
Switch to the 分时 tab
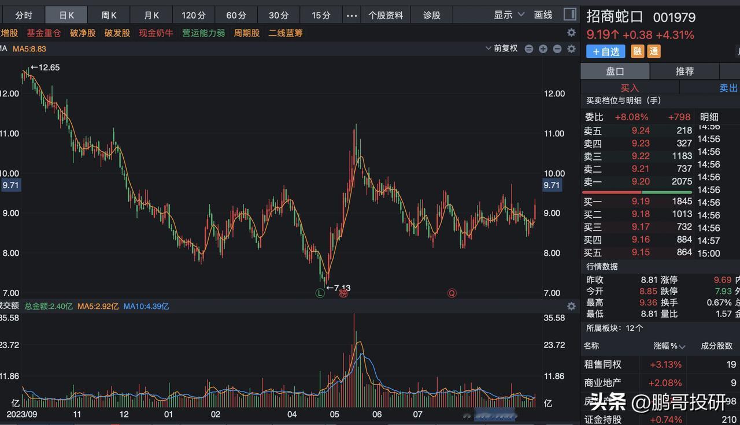click(x=24, y=15)
